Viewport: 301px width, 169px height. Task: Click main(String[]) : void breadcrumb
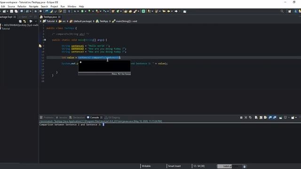125,21
